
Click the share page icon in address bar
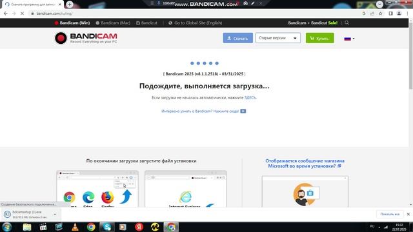click(x=372, y=14)
